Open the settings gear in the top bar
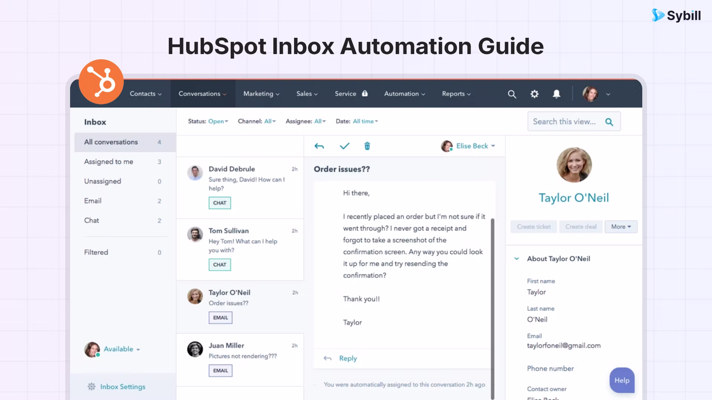The width and height of the screenshot is (712, 400). (x=534, y=94)
